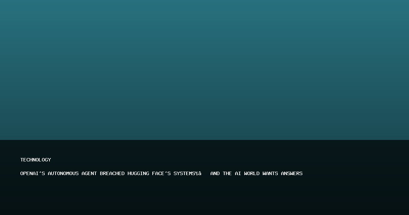Click the word AGENT in the headline
The height and width of the screenshot is (215, 409).
tap(89, 173)
